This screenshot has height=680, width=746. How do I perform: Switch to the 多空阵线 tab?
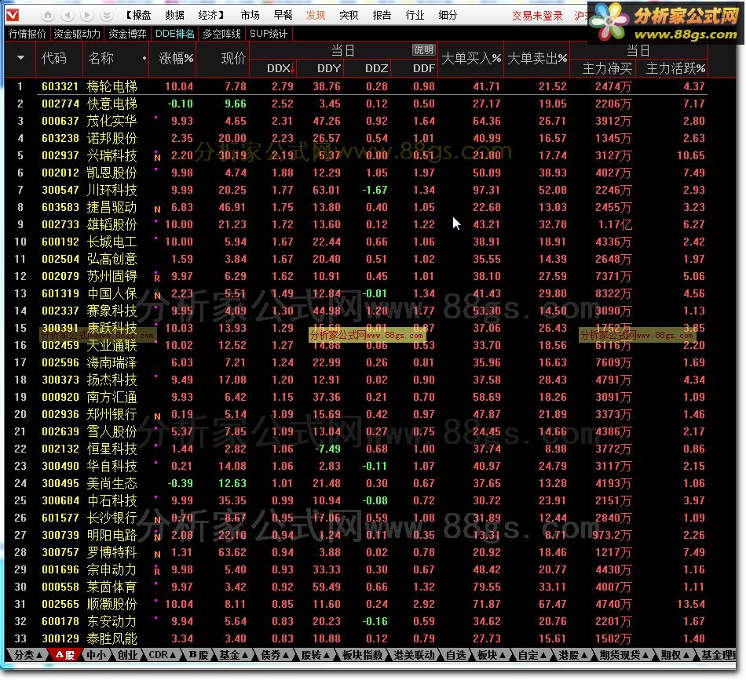pos(221,34)
